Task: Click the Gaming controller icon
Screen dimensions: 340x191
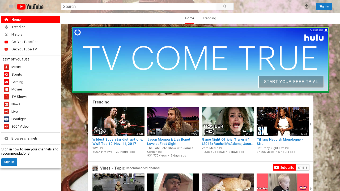Action: tap(6, 82)
